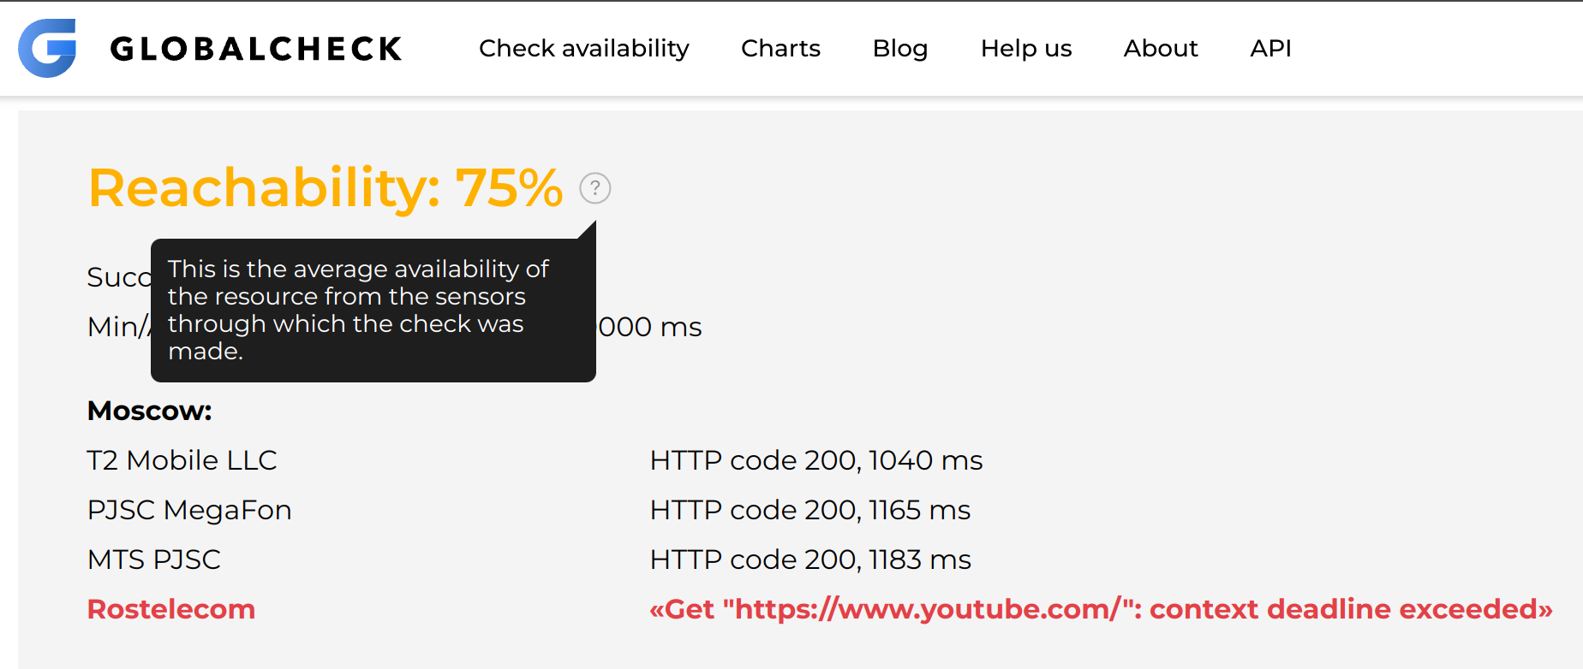Navigate to the About page

coord(1161,49)
